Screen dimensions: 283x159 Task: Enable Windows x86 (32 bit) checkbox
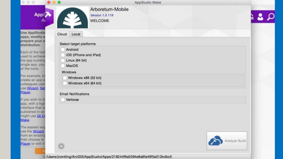[65, 78]
